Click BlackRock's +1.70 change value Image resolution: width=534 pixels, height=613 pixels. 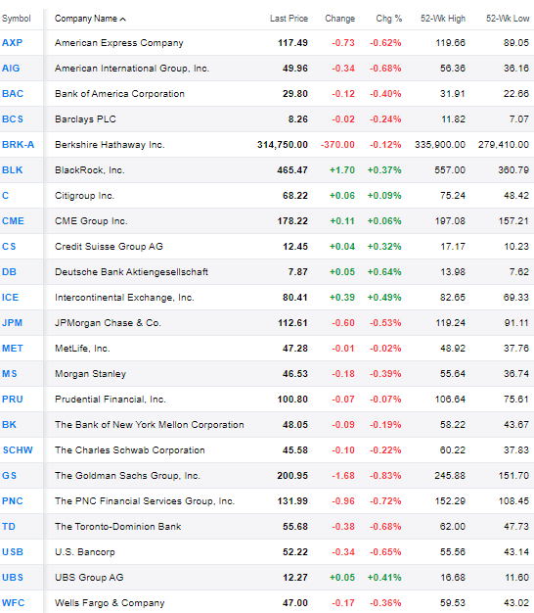click(x=342, y=169)
